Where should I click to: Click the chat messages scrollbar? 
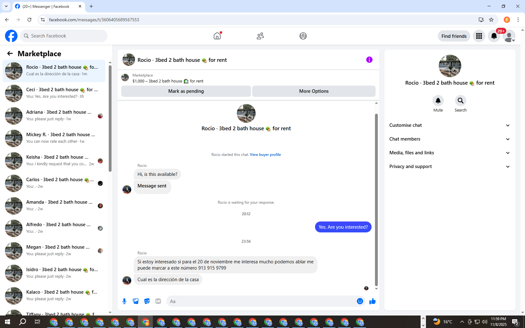click(376, 200)
